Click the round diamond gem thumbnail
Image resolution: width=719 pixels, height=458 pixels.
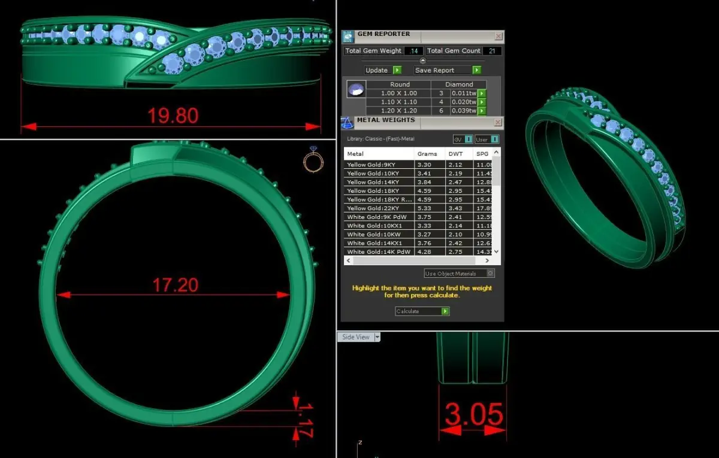356,90
